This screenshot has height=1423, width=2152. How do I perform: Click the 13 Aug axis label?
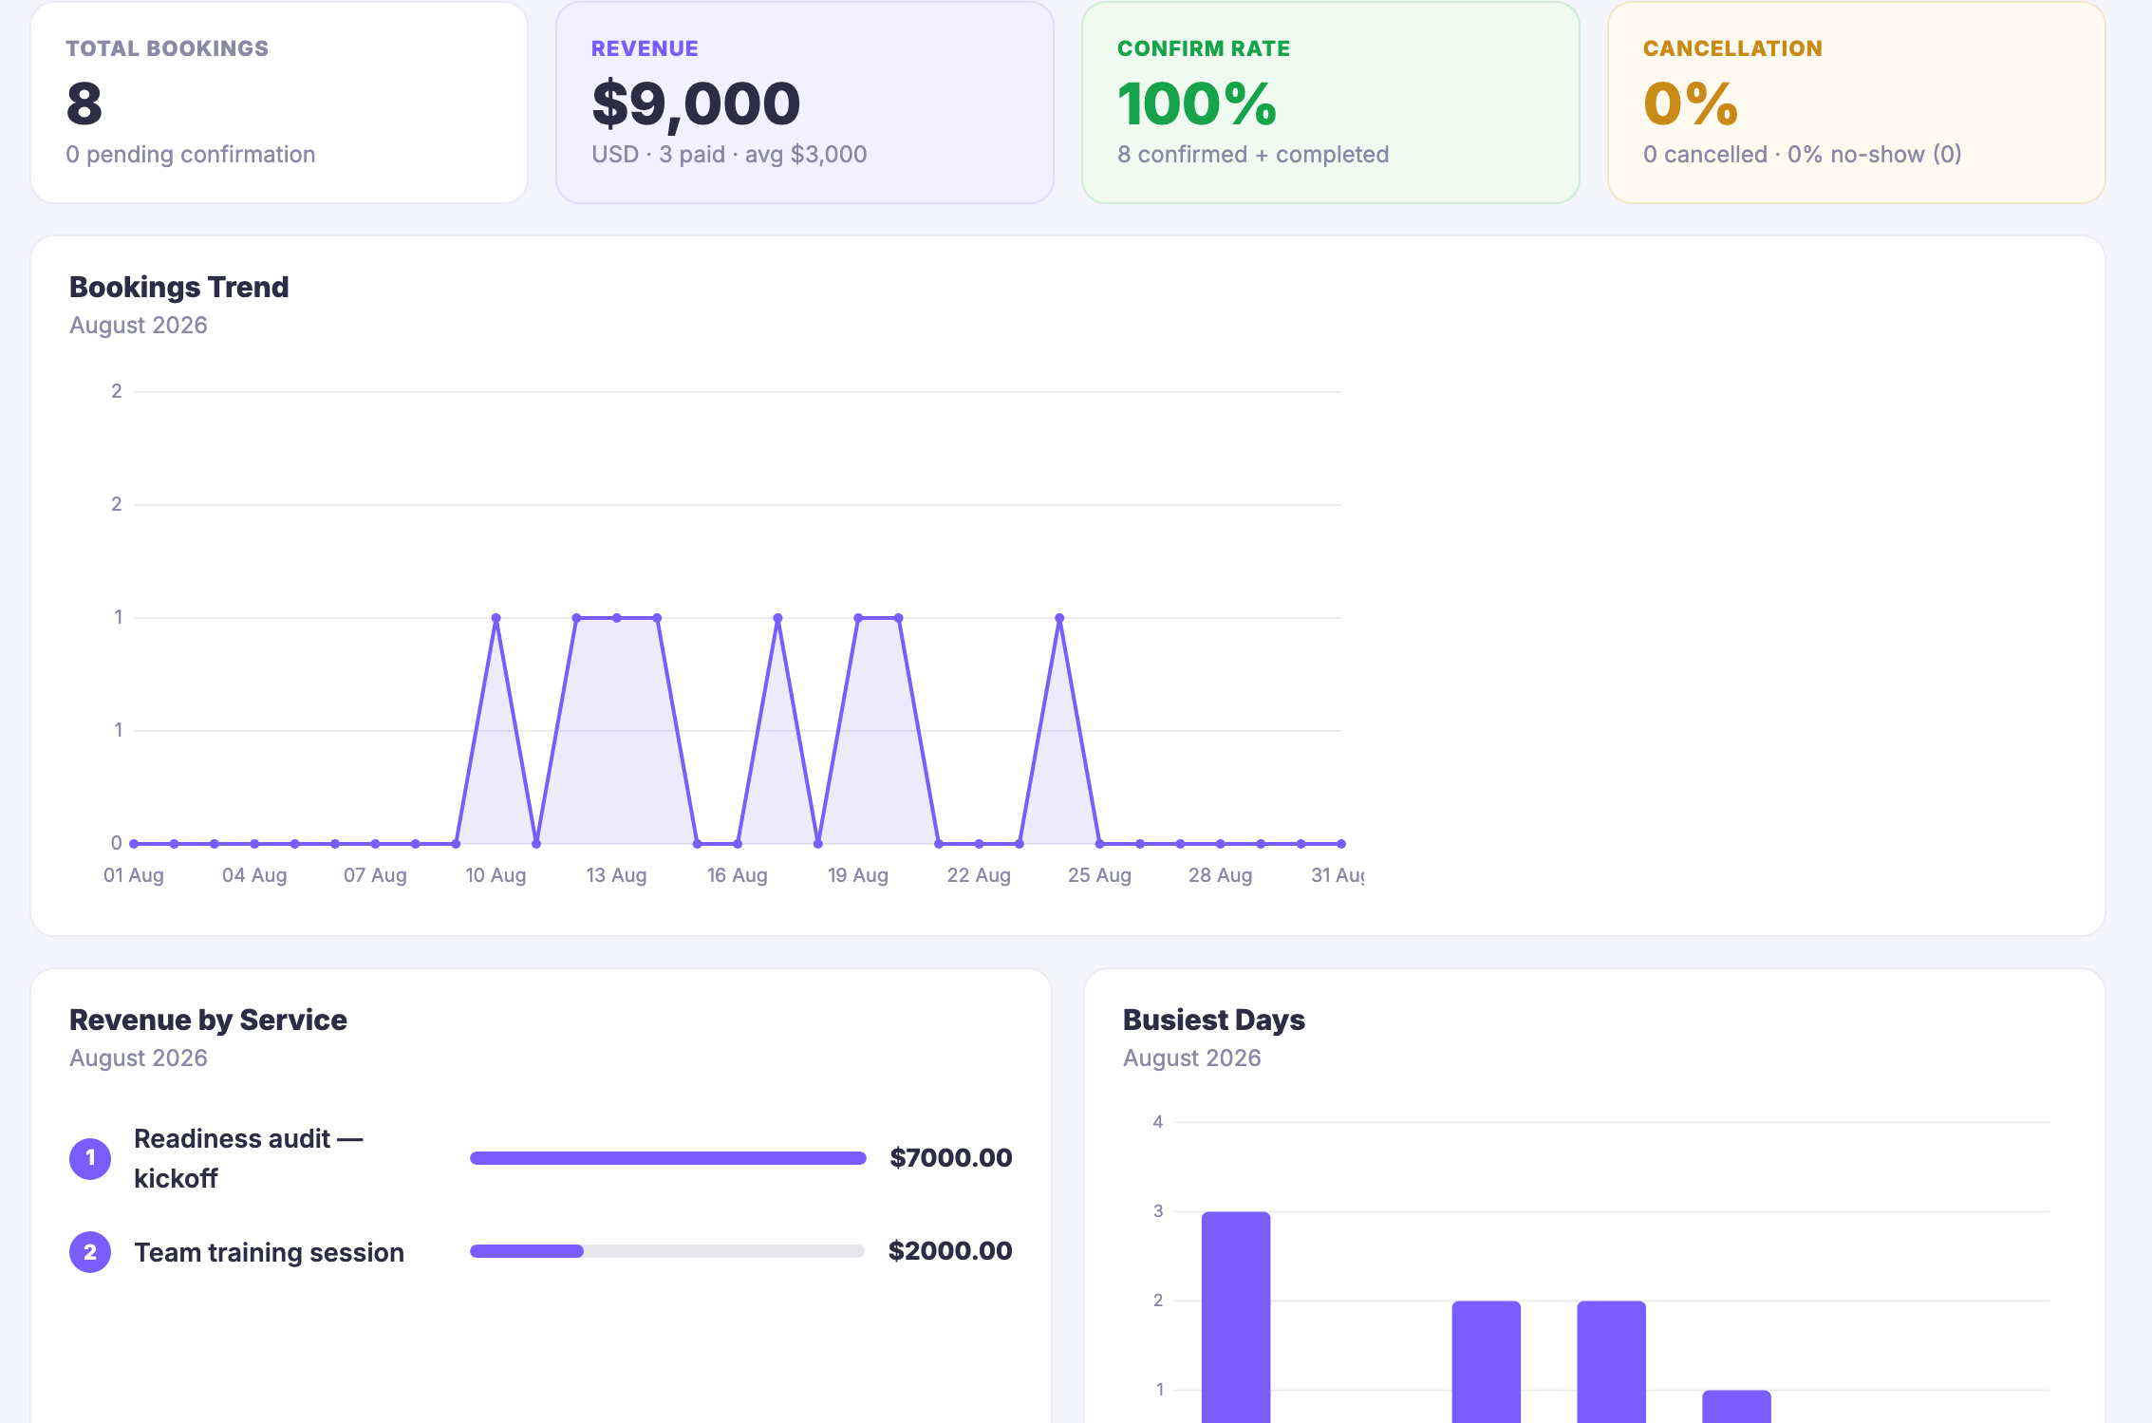(616, 875)
